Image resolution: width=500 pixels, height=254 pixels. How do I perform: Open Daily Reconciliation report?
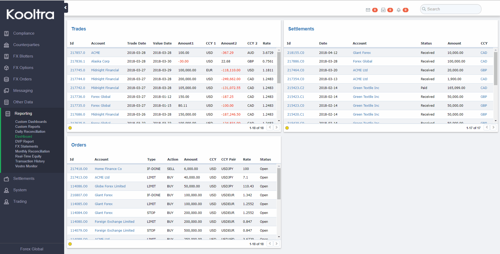(30, 131)
